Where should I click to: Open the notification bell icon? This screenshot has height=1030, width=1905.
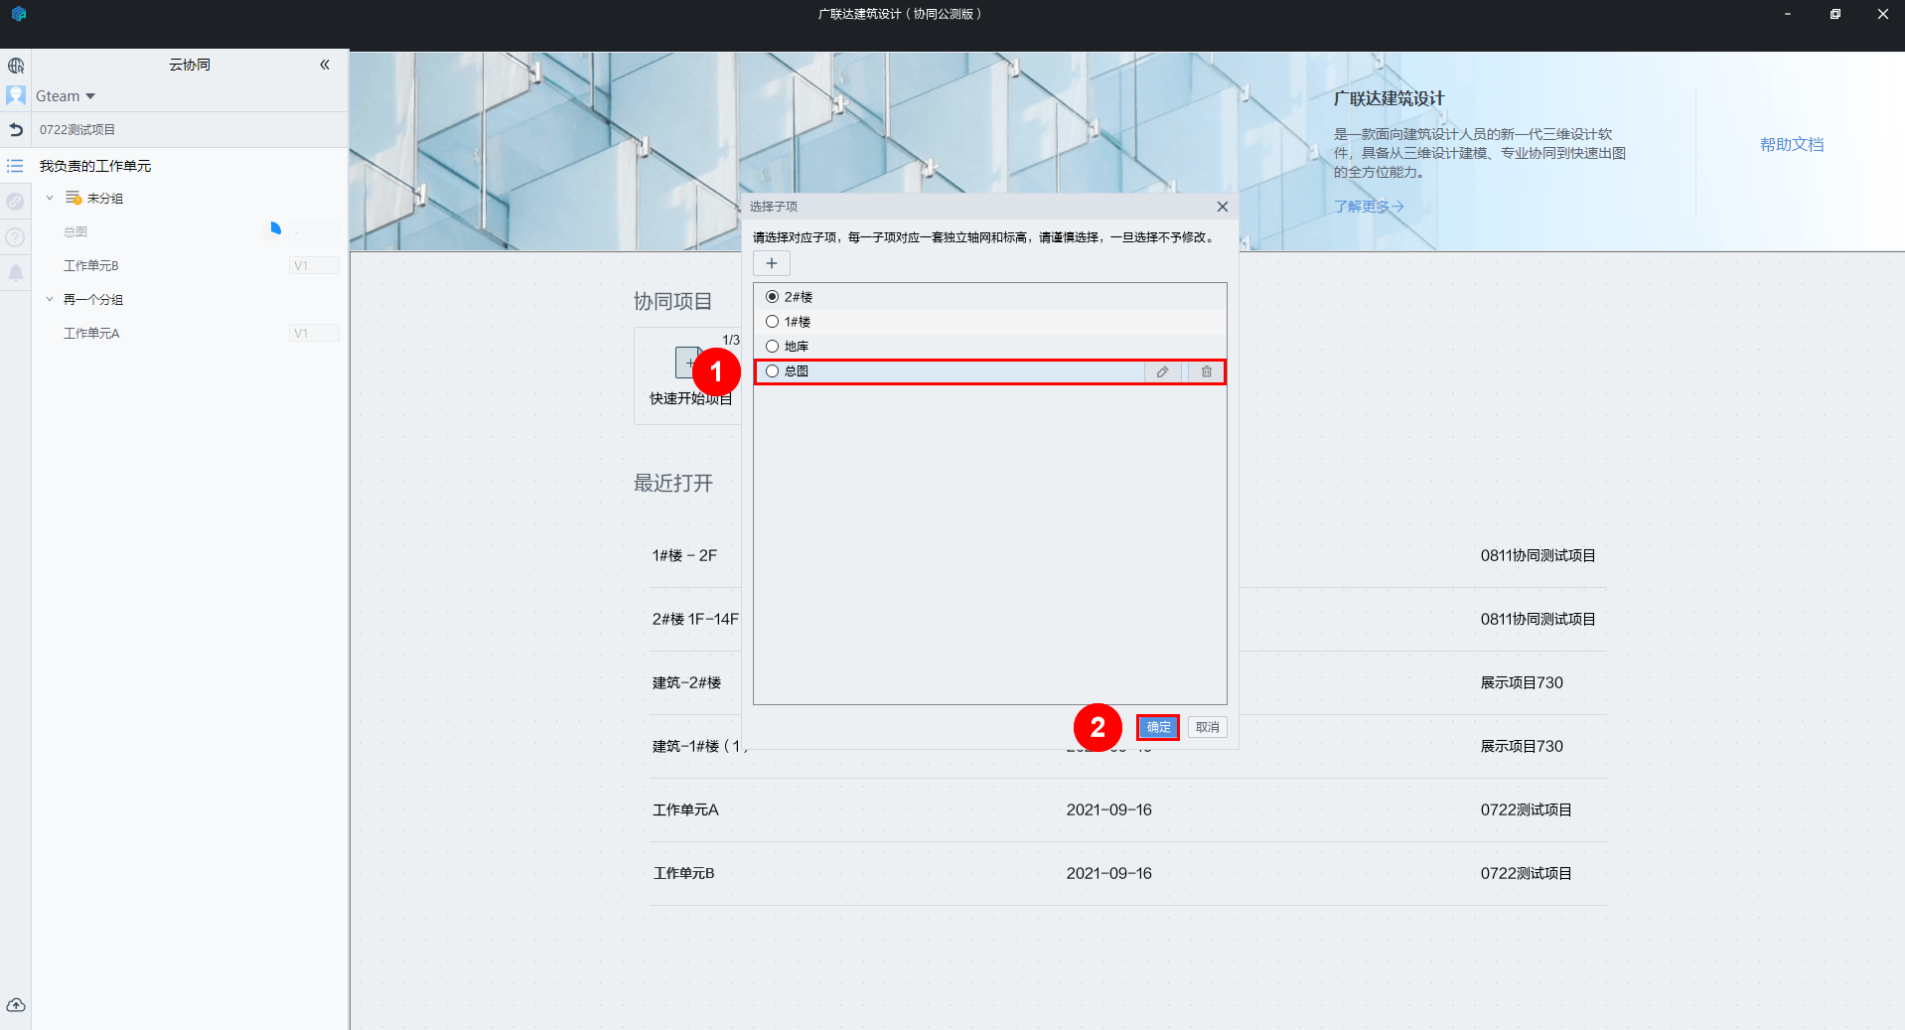pyautogui.click(x=16, y=272)
